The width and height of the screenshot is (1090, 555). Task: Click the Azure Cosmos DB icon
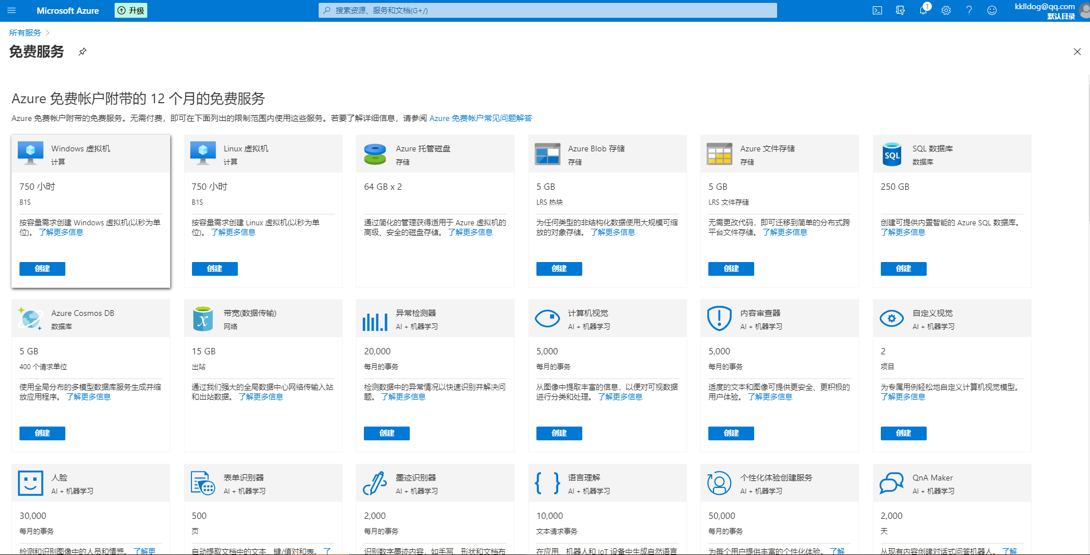click(x=31, y=318)
